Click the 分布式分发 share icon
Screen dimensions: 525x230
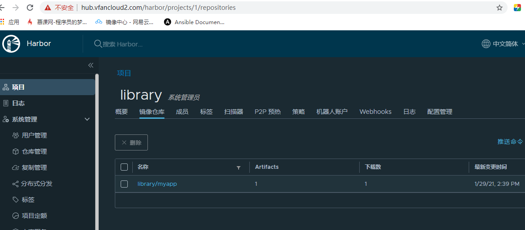tap(15, 184)
